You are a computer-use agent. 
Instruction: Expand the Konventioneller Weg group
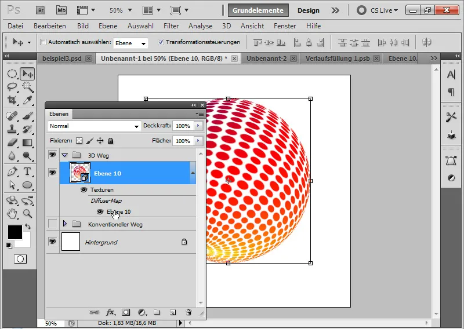(x=65, y=224)
